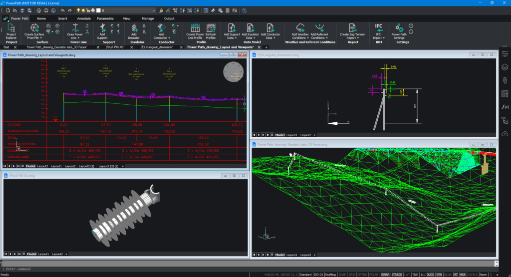Viewport: 511px width, 277px height.
Task: Create Power Line Profile
Action: pos(195,31)
